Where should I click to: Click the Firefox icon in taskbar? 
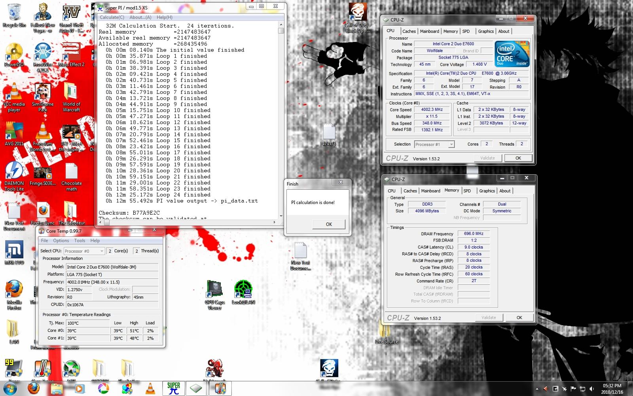click(34, 388)
